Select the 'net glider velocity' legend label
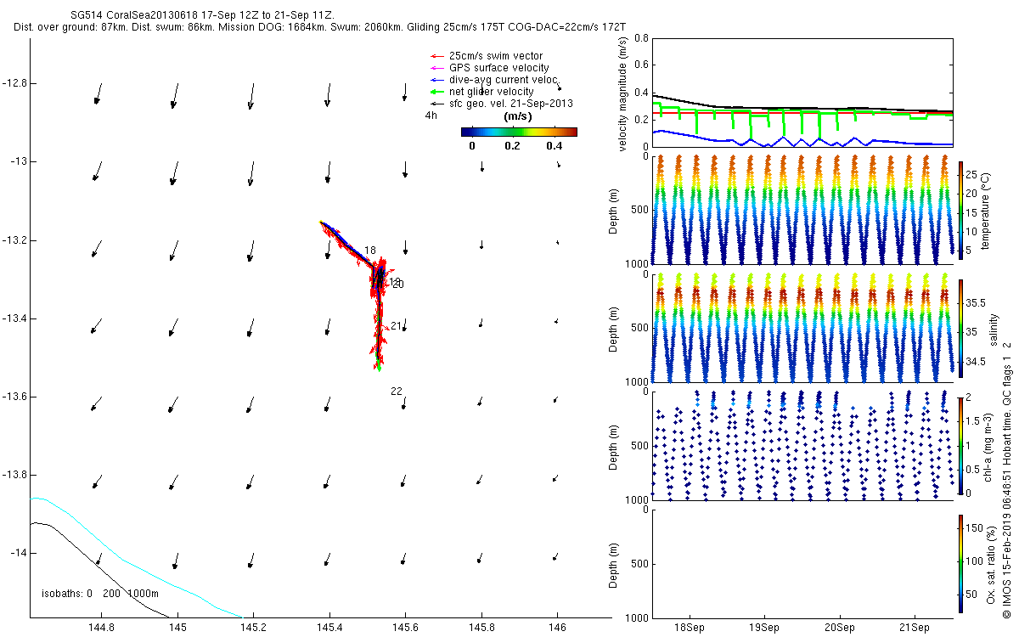 coord(492,92)
